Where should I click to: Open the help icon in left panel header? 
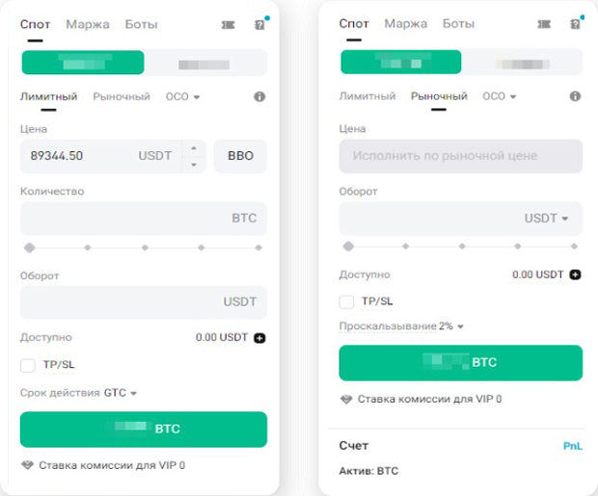pyautogui.click(x=258, y=25)
